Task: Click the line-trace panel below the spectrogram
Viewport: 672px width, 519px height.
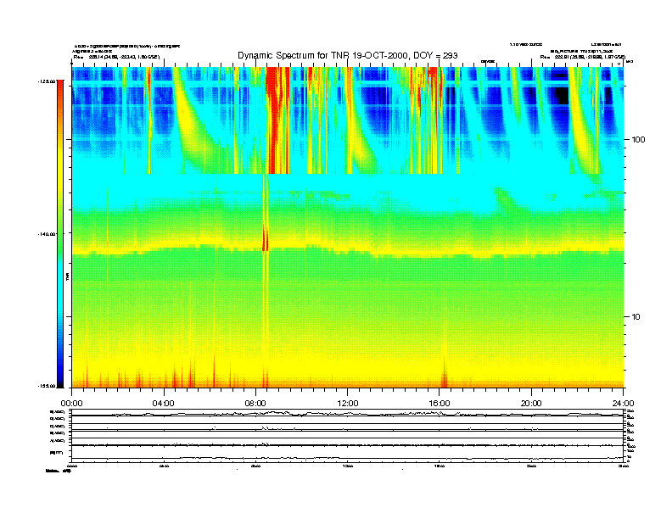Action: tap(348, 436)
